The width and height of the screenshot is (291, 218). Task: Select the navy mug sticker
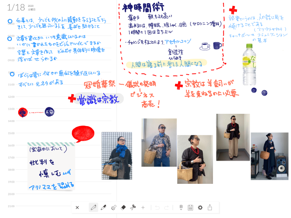pyautogui.click(x=217, y=46)
